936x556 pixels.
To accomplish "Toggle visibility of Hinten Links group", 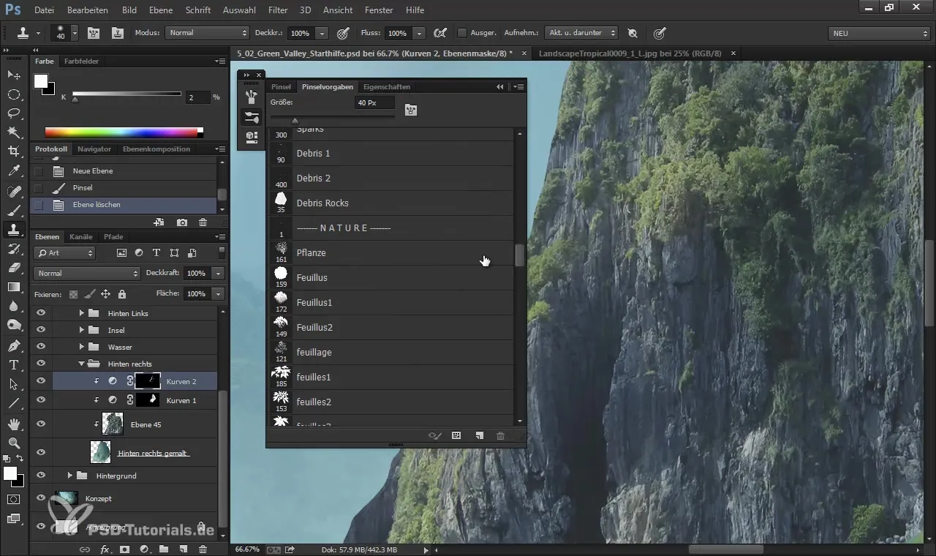I will coord(41,313).
